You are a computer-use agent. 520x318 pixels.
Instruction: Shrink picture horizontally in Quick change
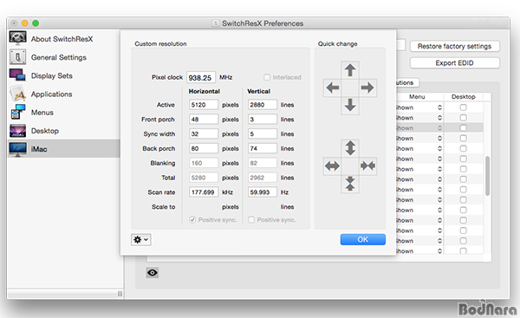pos(367,165)
